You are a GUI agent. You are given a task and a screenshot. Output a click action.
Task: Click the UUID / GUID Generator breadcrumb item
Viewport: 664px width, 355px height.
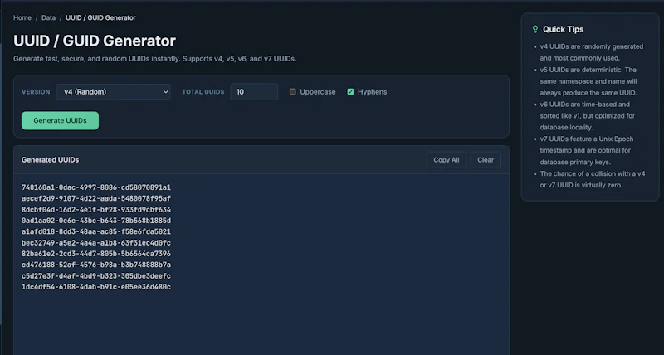100,17
